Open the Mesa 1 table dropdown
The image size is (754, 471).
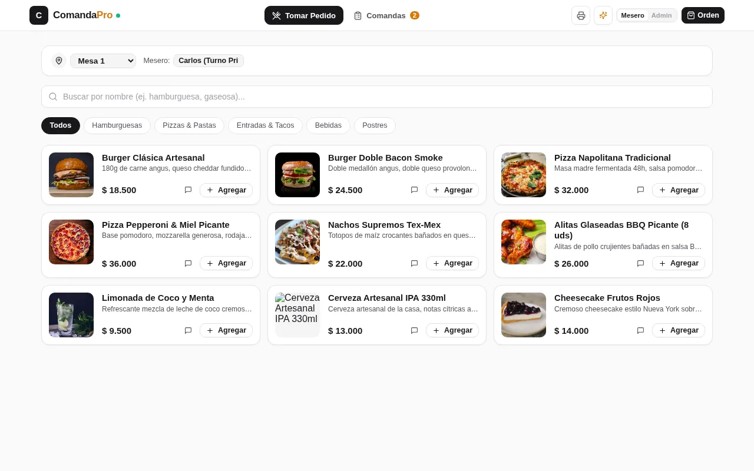(x=103, y=61)
